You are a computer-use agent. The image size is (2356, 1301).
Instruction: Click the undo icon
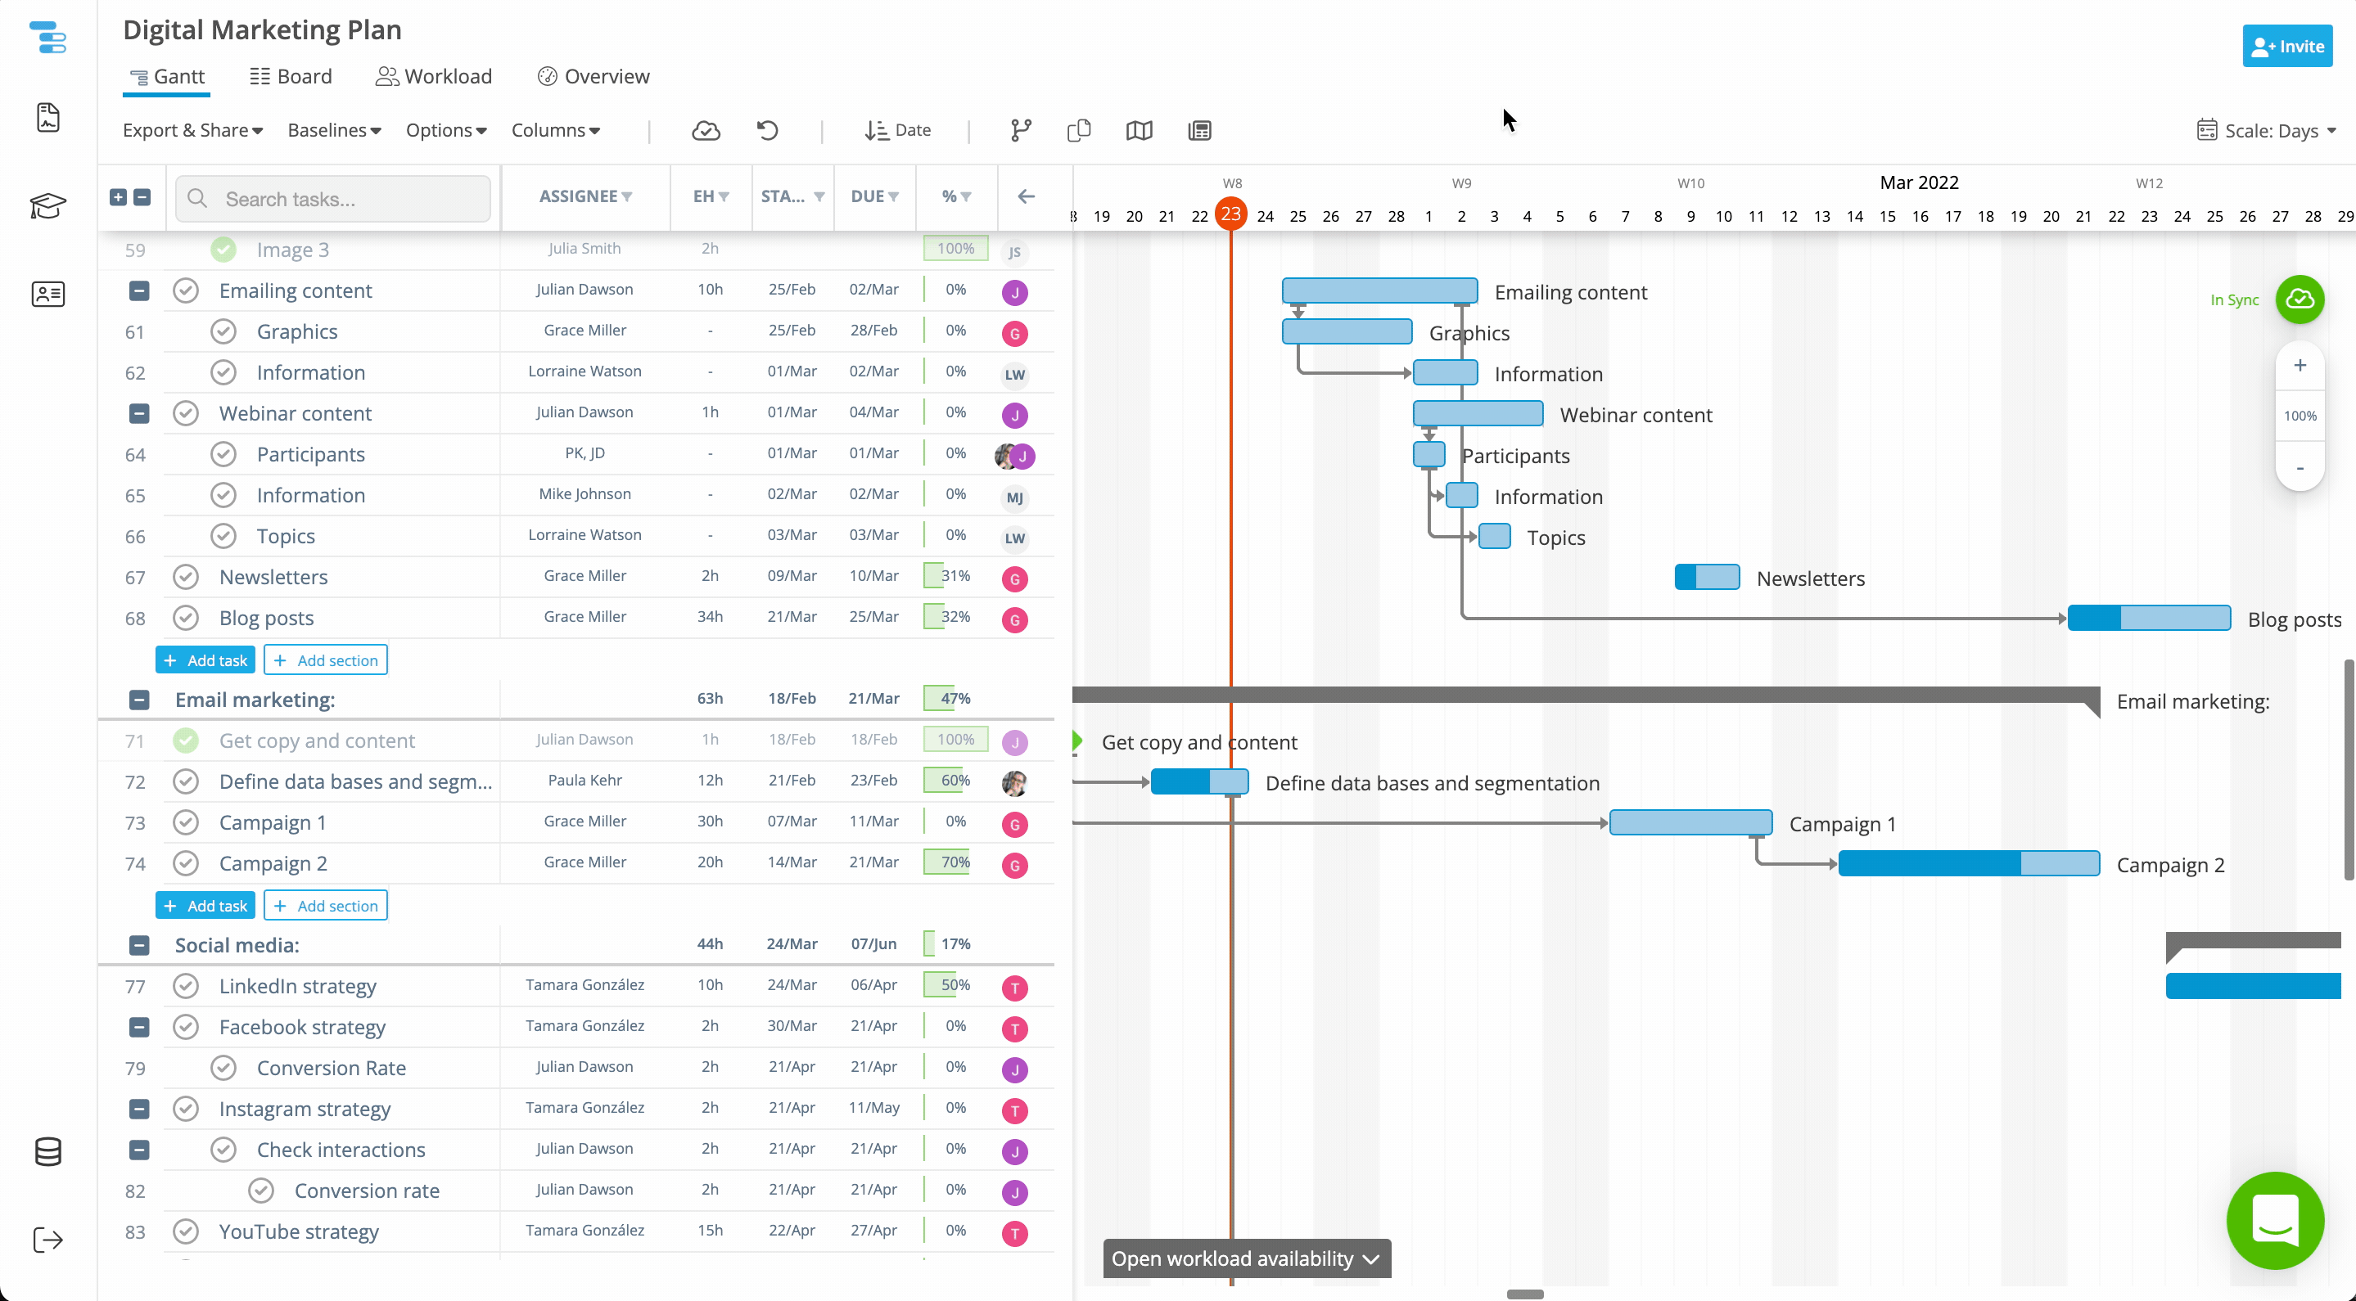(767, 130)
